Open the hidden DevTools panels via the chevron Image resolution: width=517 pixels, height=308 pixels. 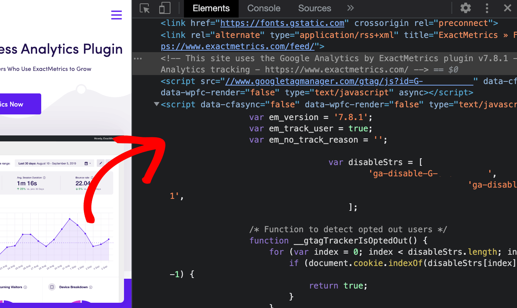click(x=350, y=8)
